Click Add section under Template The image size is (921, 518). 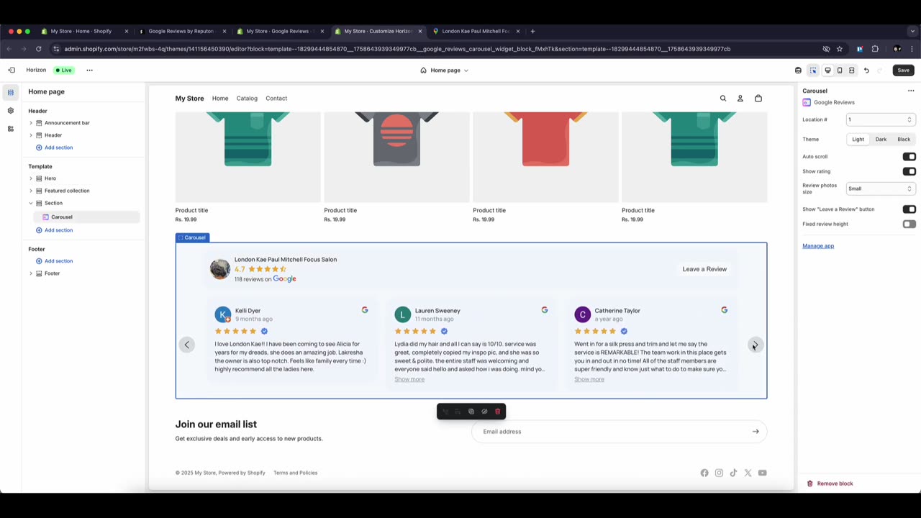point(55,230)
